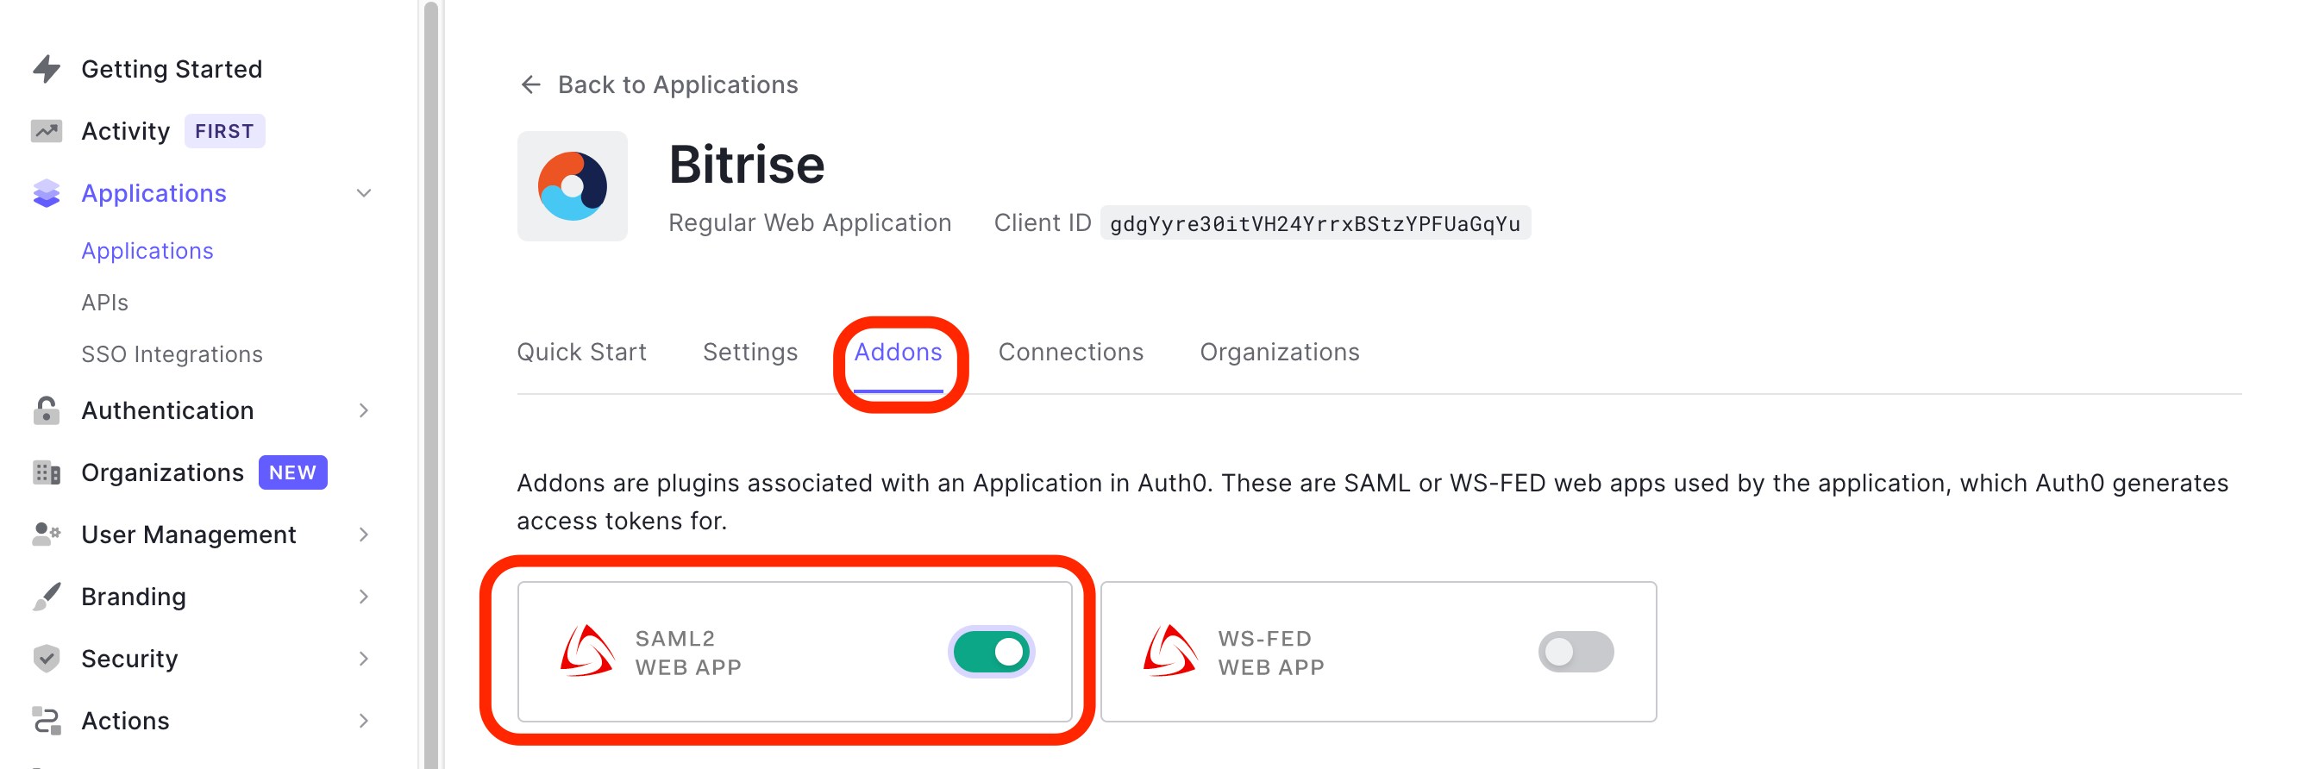
Task: Click the sidebar vertical scrollbar
Action: (x=430, y=385)
